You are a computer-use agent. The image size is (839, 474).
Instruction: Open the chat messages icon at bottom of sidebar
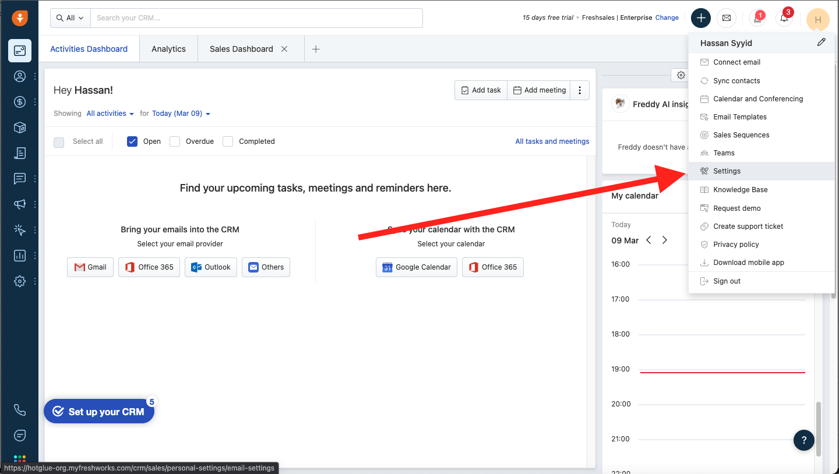pos(20,436)
